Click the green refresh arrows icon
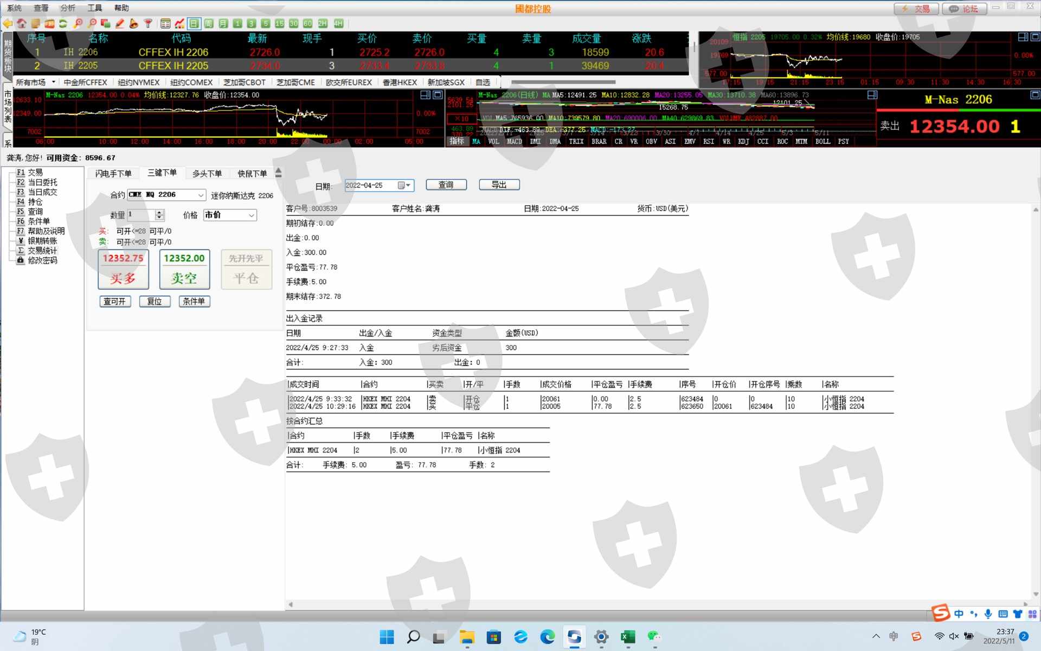The width and height of the screenshot is (1041, 651). 63,23
